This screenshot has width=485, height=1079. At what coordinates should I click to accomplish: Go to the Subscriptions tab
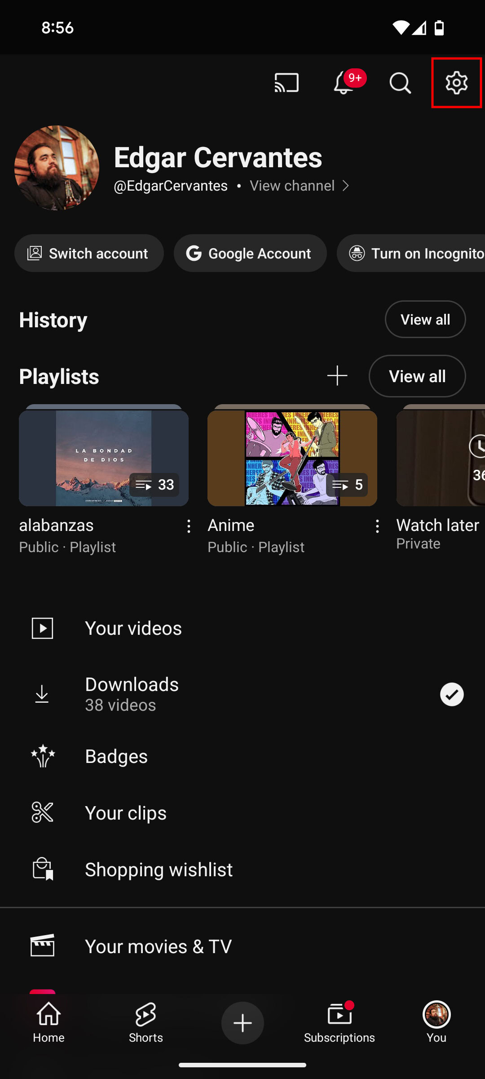339,1023
